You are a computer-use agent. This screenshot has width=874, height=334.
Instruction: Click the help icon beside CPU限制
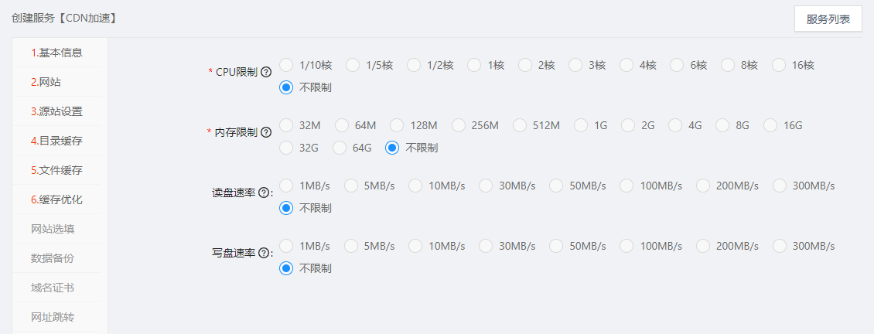[266, 72]
